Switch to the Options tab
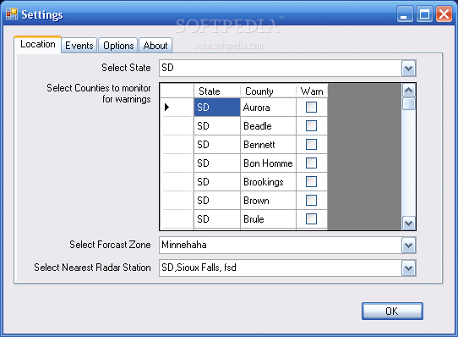 point(118,46)
